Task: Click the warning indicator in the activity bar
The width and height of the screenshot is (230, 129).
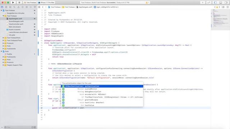Action: coord(147,3)
